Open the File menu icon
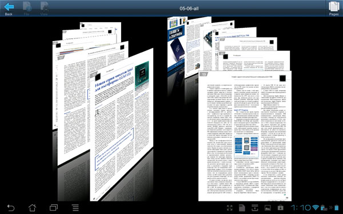 pos(27,9)
